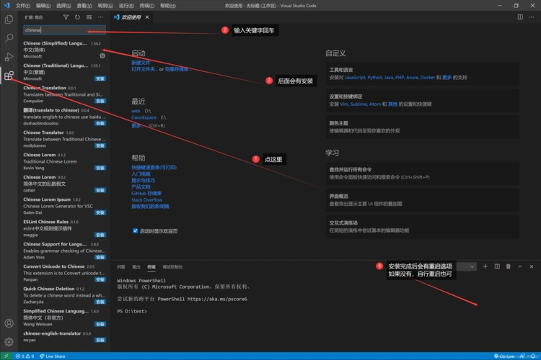Open editor more actions ellipsis

coord(532,17)
